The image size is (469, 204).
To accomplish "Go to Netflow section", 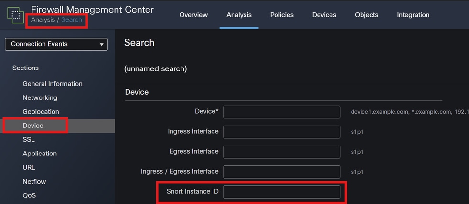I will (x=34, y=181).
